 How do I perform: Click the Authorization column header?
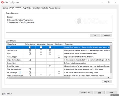41,44
